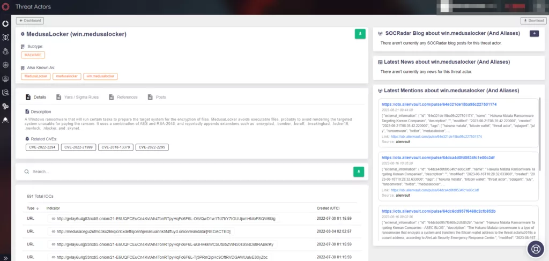This screenshot has width=549, height=261.
Task: Select the Details tab
Action: pyautogui.click(x=36, y=97)
